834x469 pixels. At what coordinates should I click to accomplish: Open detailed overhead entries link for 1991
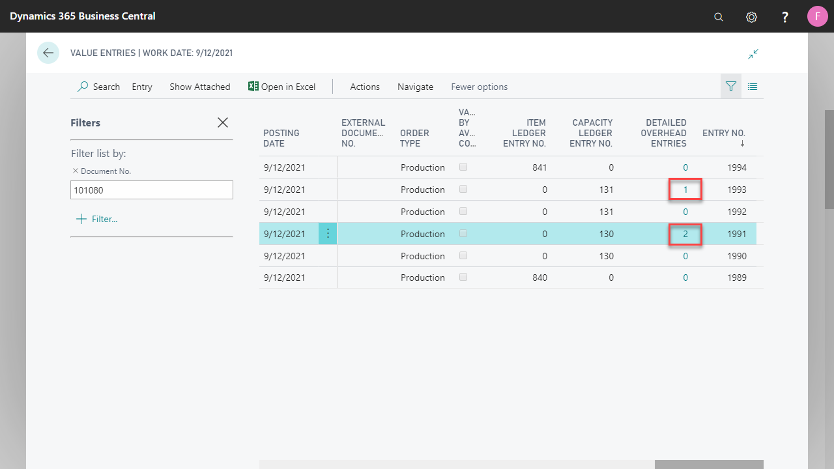685,234
